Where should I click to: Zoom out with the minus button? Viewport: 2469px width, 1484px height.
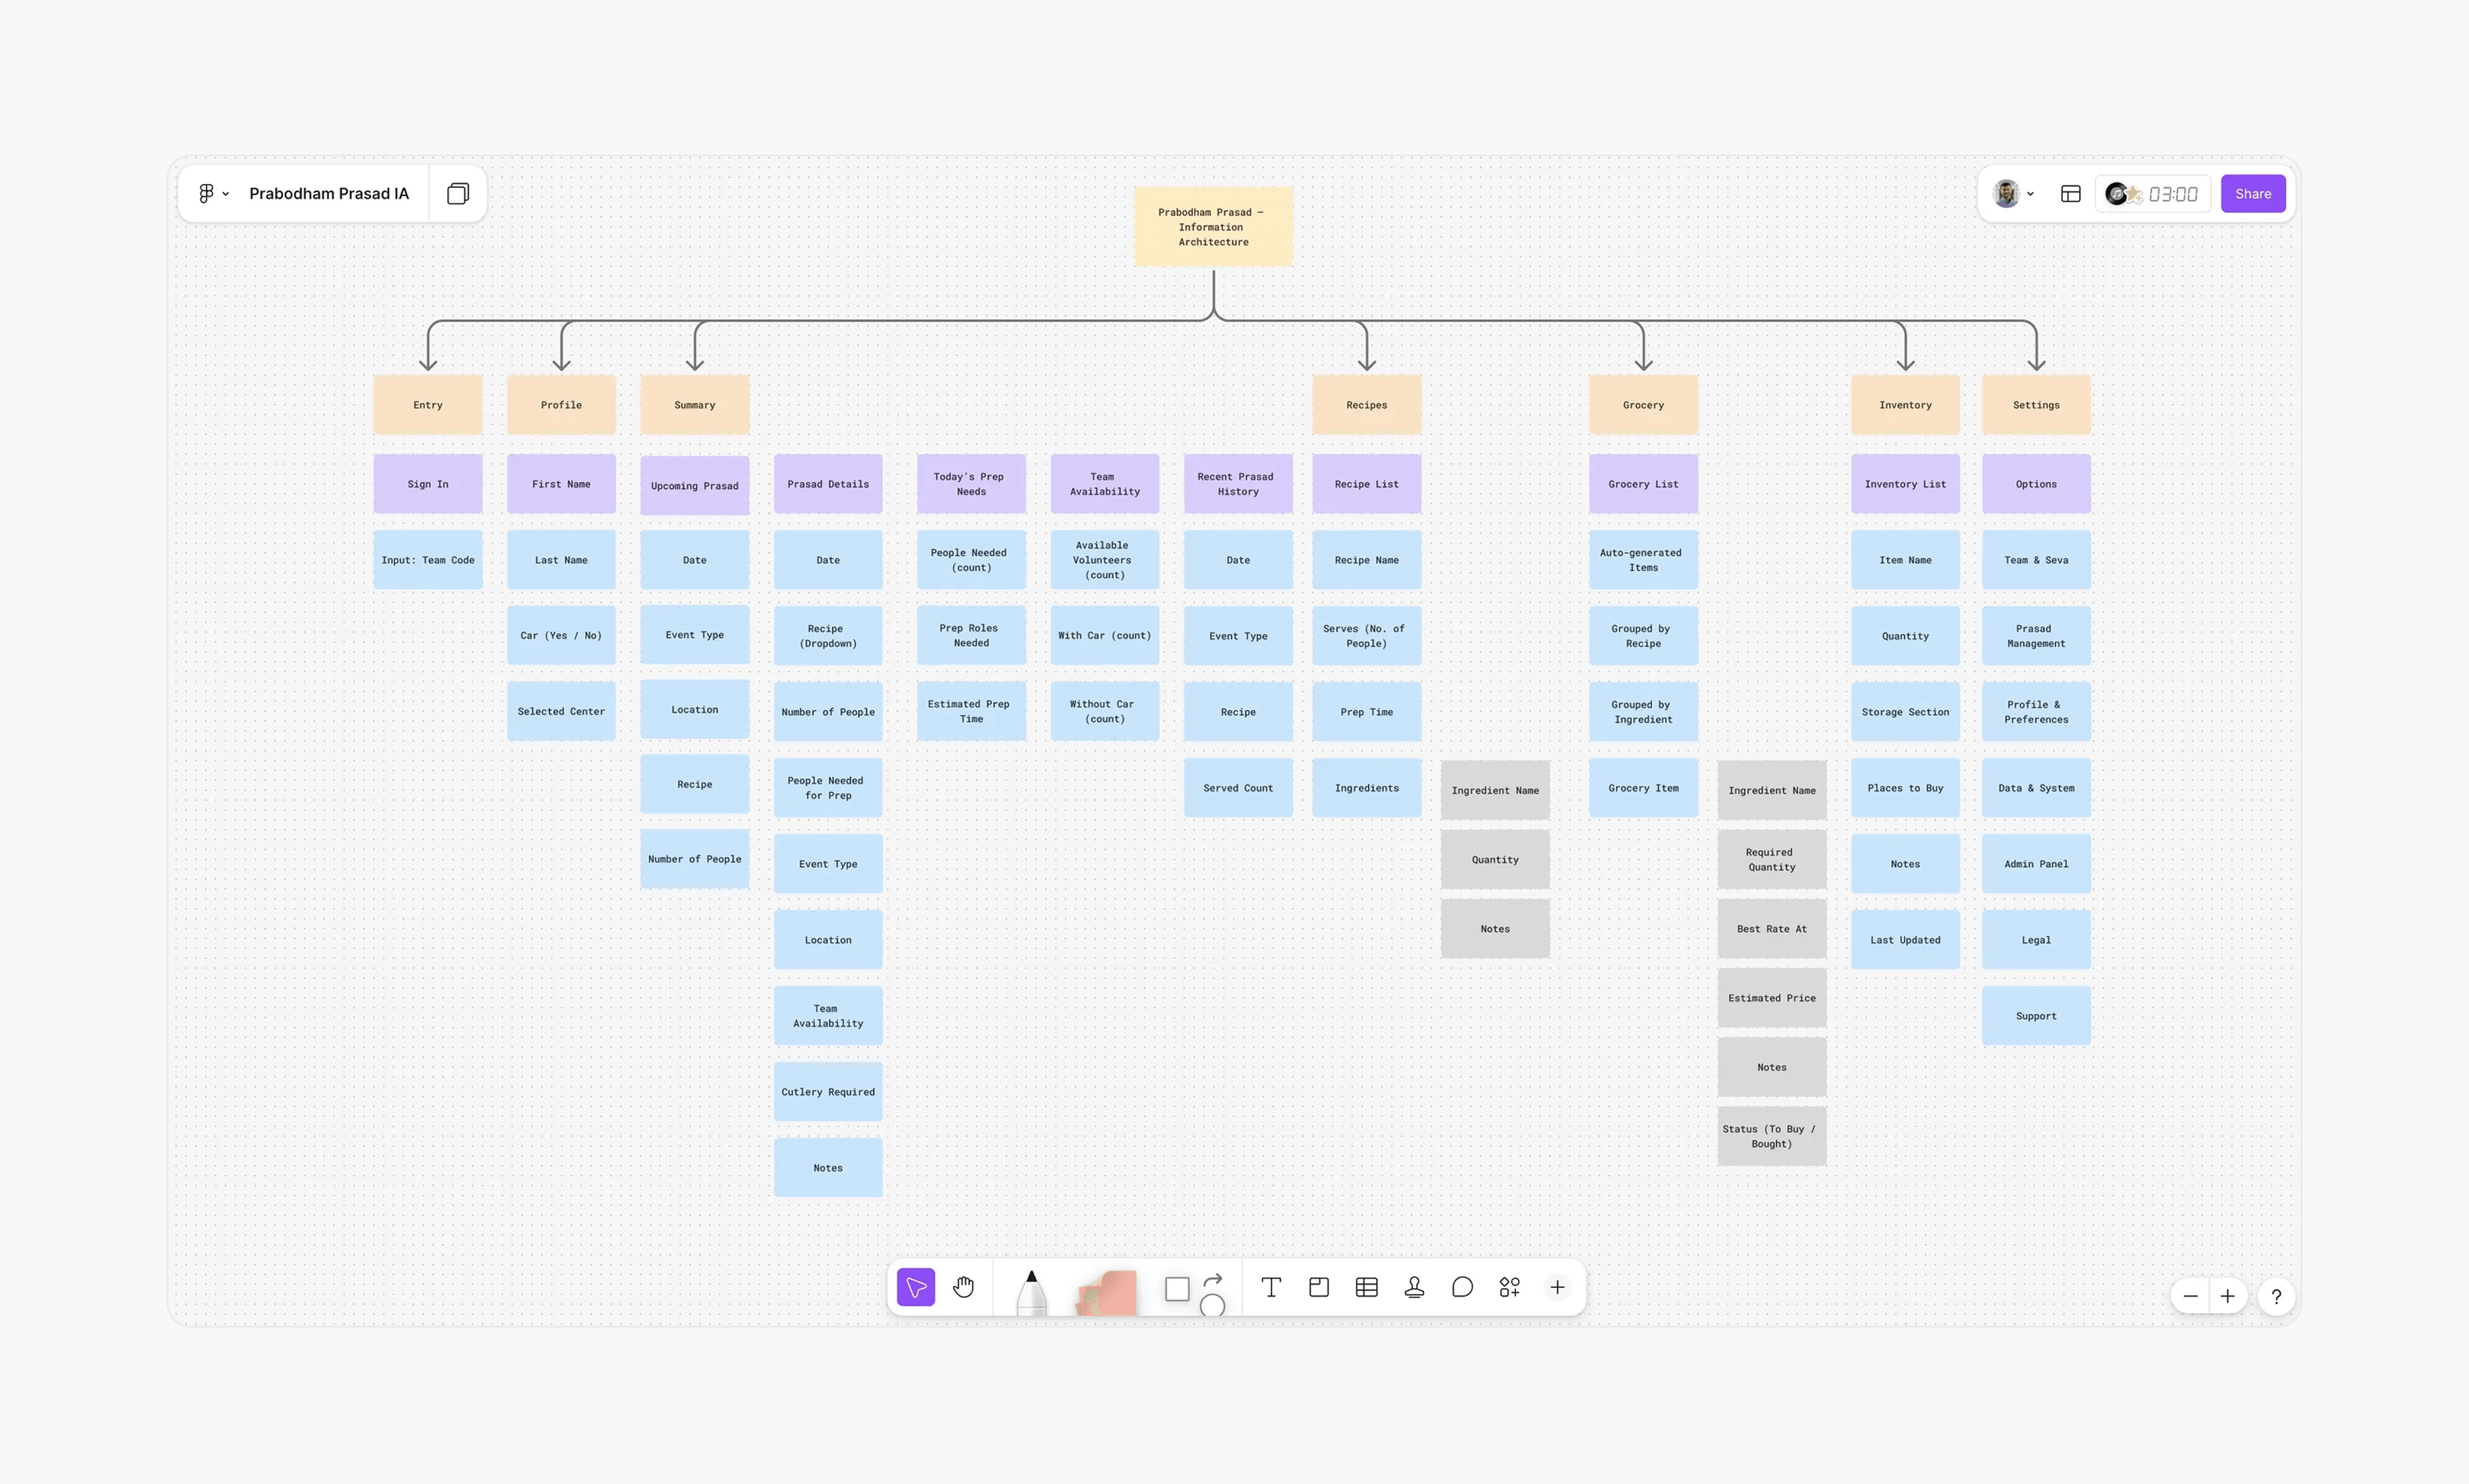(2190, 1296)
